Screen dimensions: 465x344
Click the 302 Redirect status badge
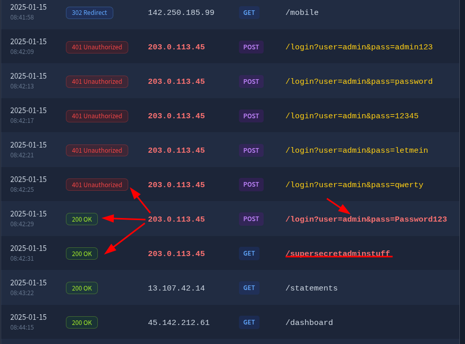click(x=89, y=12)
